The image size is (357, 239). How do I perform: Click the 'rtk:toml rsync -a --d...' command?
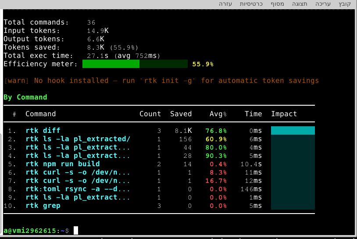coord(78,189)
